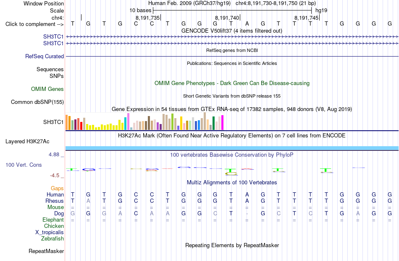The image size is (399, 261).
Task: Click 'Short Genetic Variants from dbSNP' title
Action: point(232,96)
